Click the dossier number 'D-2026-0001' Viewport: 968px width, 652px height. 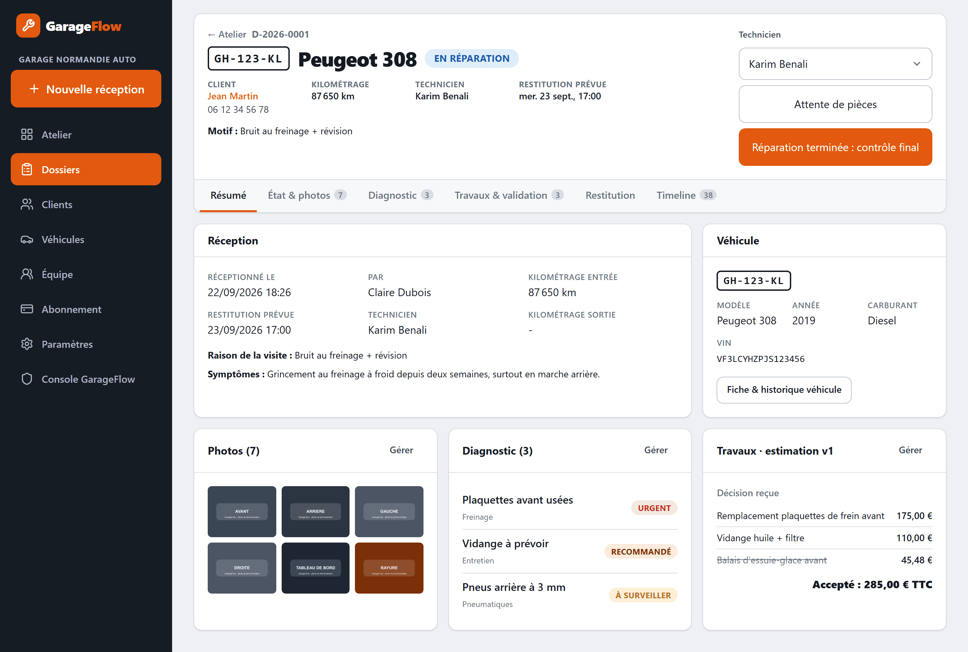click(x=280, y=34)
